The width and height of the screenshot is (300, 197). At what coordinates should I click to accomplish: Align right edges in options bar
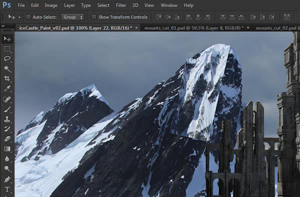tap(207, 17)
